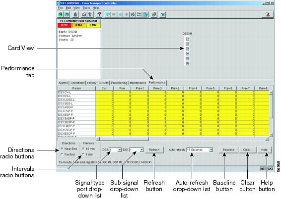Click the padlock lock-node toolbar icon

pos(75,14)
